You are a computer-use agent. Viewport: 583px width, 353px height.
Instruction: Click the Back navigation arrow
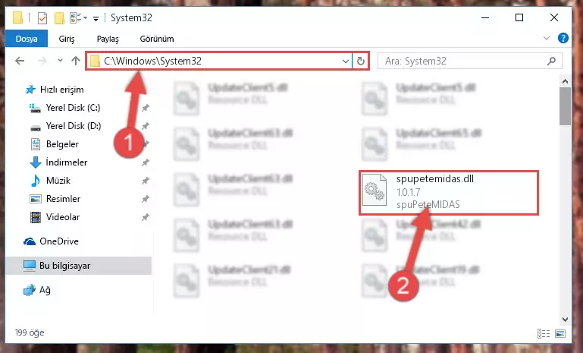click(x=20, y=61)
